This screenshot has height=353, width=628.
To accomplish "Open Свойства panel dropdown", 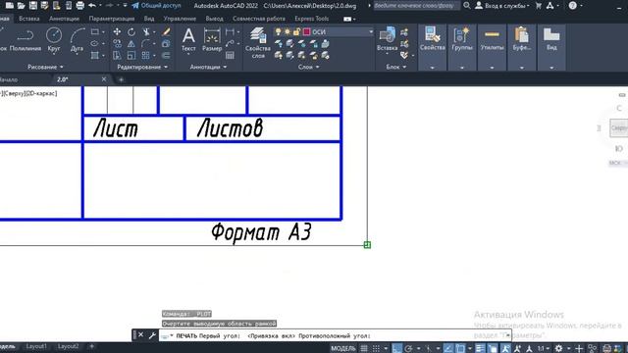I will [432, 68].
